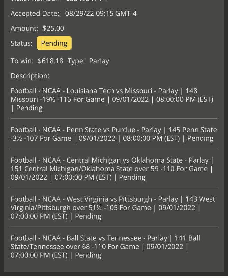Click the Ticket Number row at top
Viewport: 228px width, 278px height.
pyautogui.click(x=59, y=1)
